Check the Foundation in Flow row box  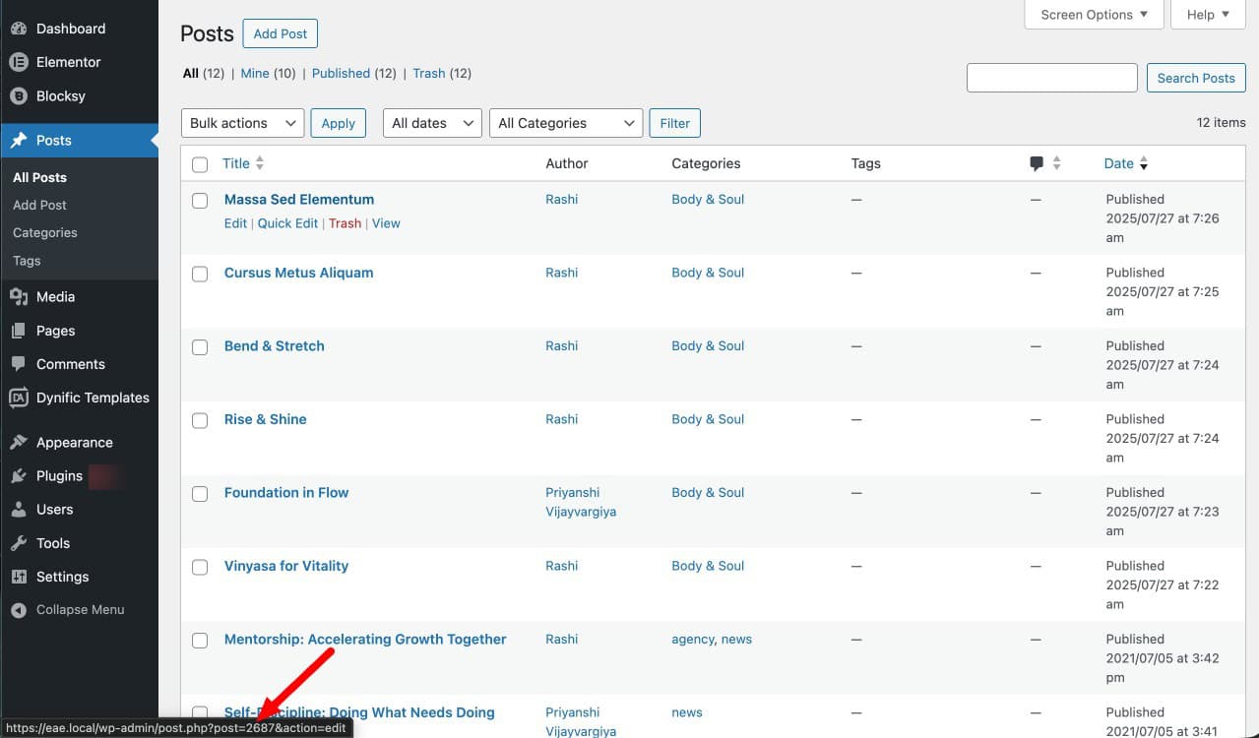pos(200,494)
